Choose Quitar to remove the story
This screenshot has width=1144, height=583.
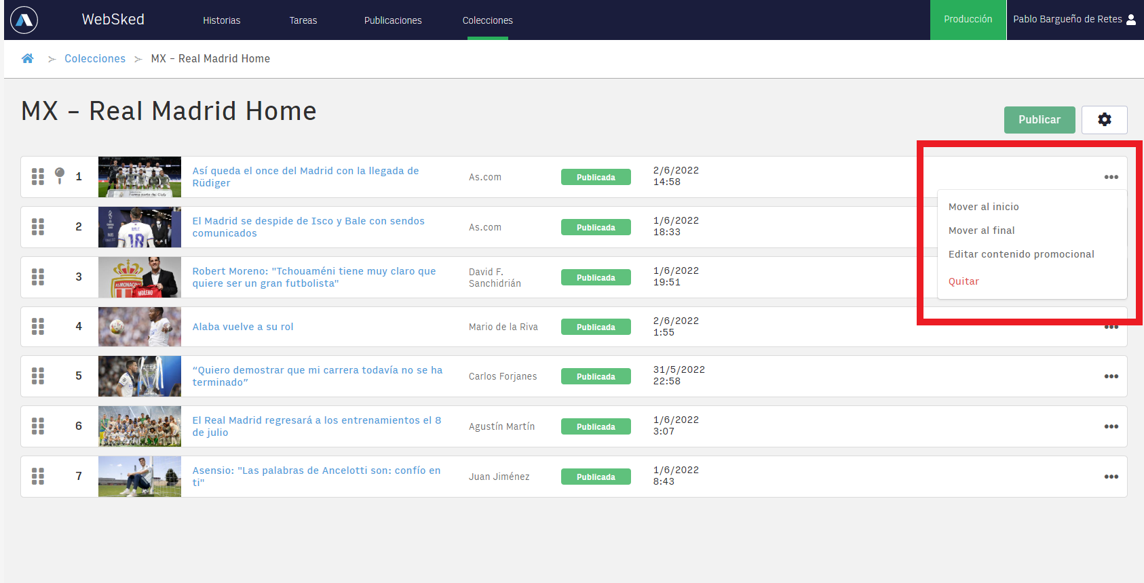(x=964, y=281)
